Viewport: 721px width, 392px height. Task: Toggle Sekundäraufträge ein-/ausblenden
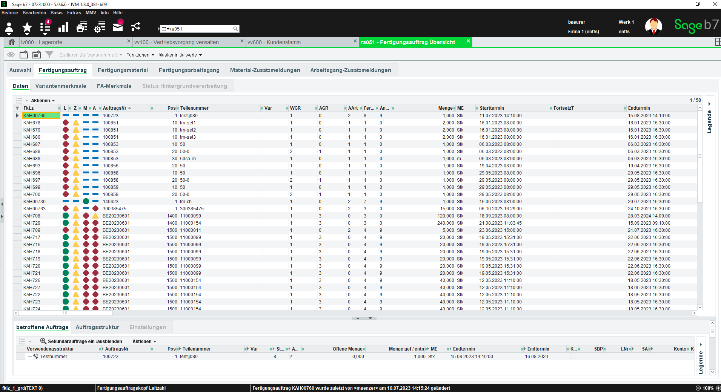tap(81, 341)
